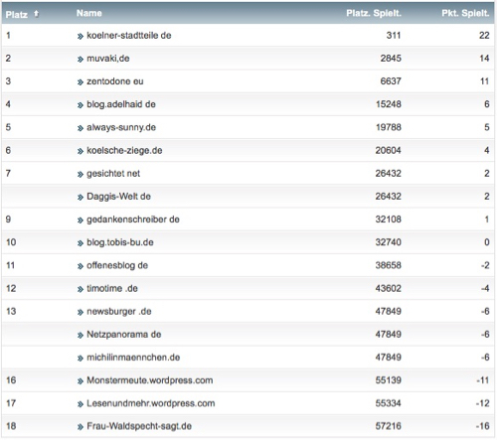Viewport: 497px width, 440px height.
Task: Click the arrow icon before zentodone eu
Action: point(81,82)
